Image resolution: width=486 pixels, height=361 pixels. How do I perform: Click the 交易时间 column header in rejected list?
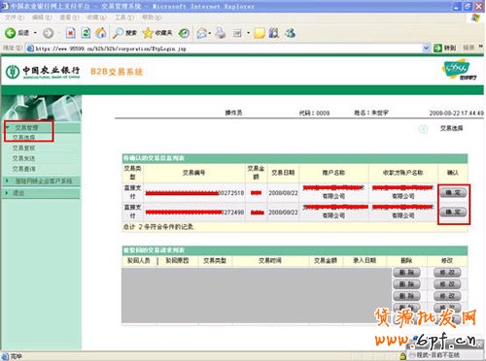click(270, 260)
